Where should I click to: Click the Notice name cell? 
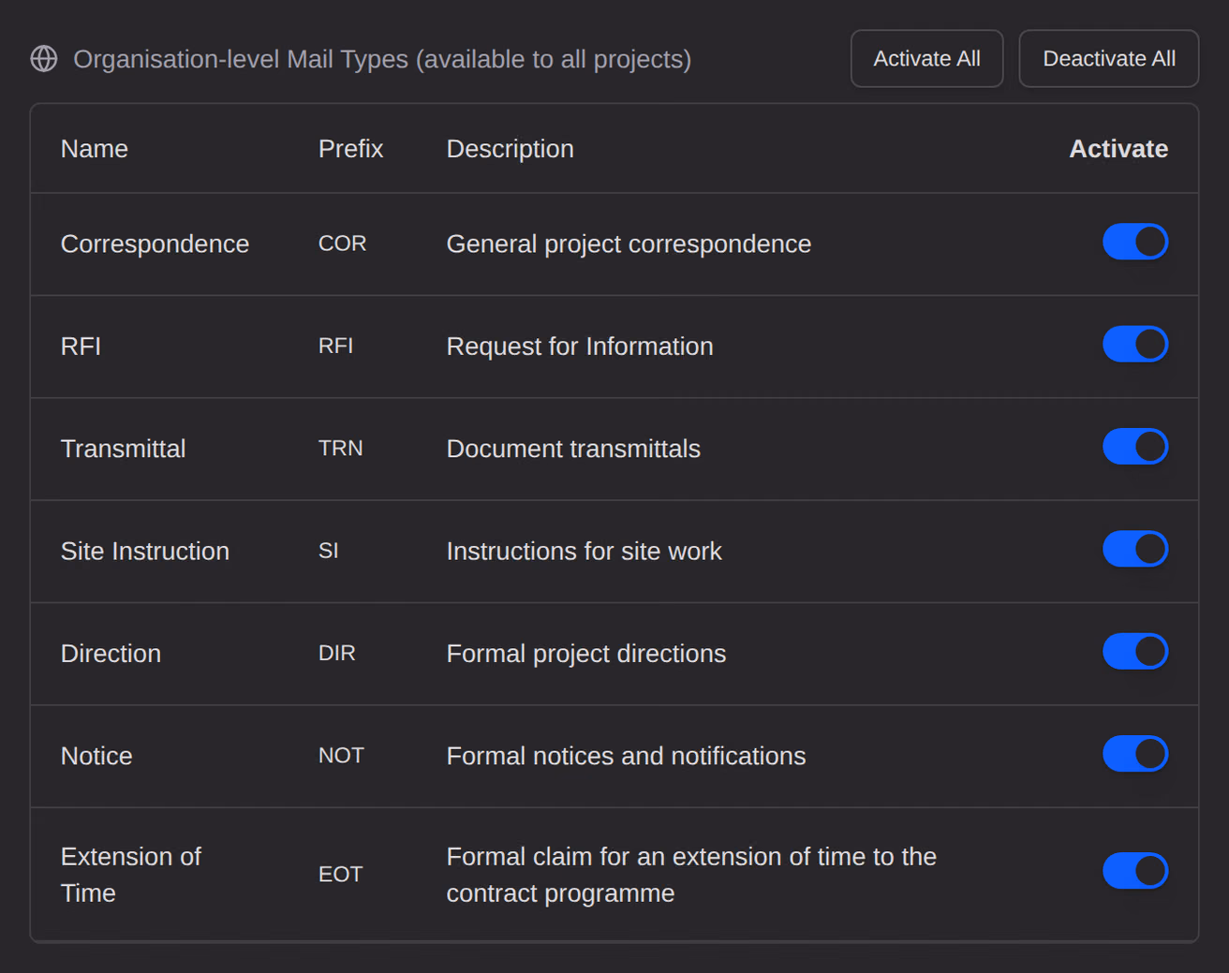coord(96,756)
